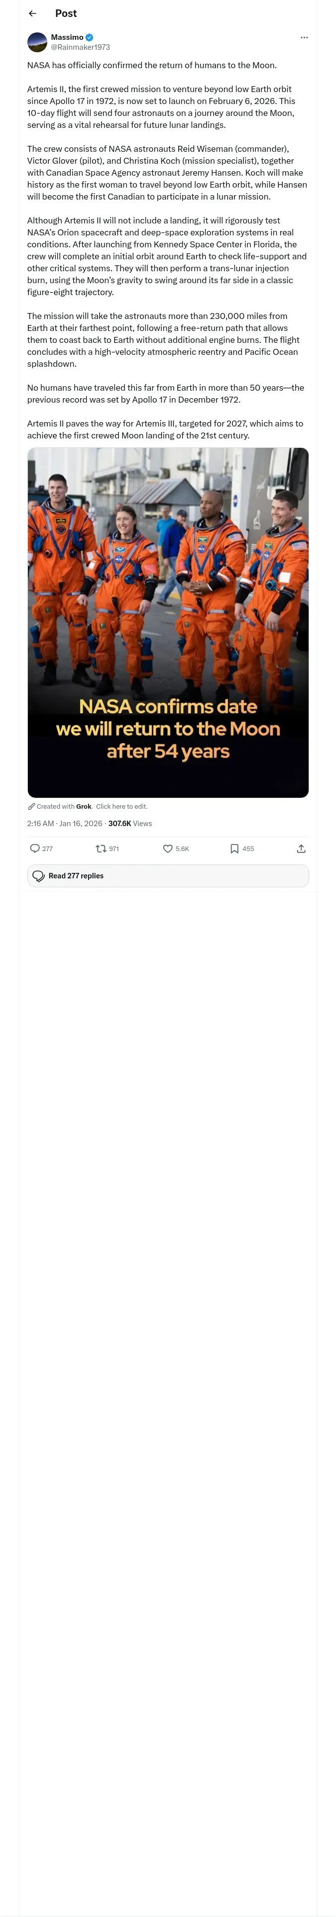Click the Post page heading
The height and width of the screenshot is (1917, 336).
coord(66,13)
